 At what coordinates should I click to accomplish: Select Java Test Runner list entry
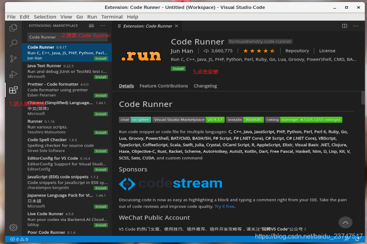coord(67,71)
